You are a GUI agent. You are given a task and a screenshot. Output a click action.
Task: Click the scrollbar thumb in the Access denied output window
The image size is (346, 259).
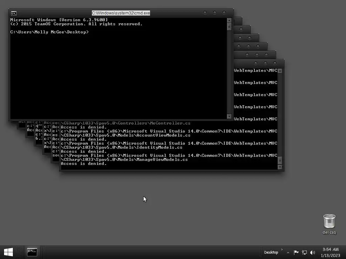(x=280, y=161)
